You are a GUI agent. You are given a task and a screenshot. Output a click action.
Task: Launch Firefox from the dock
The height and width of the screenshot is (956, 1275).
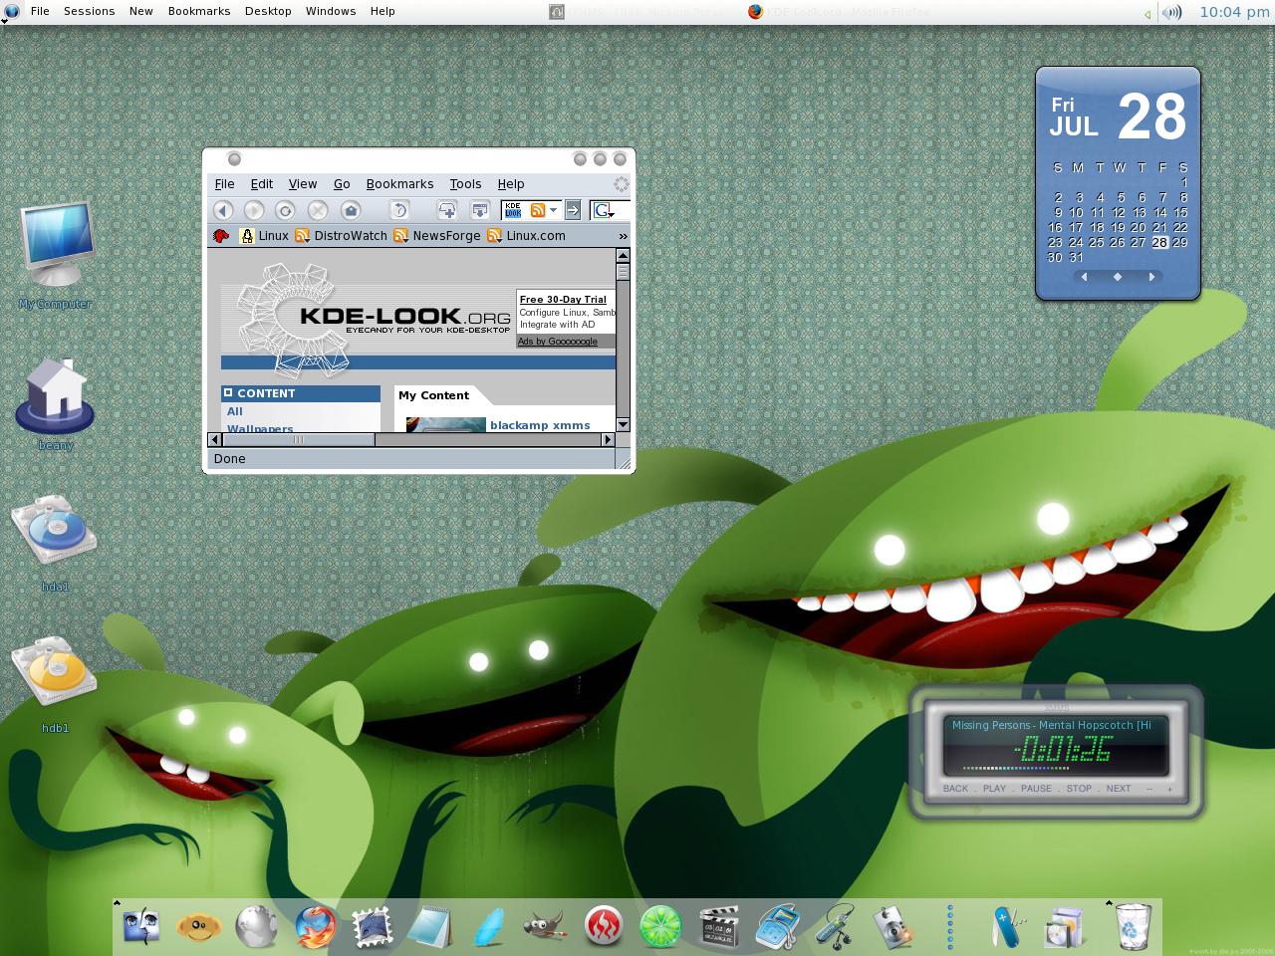(x=316, y=926)
